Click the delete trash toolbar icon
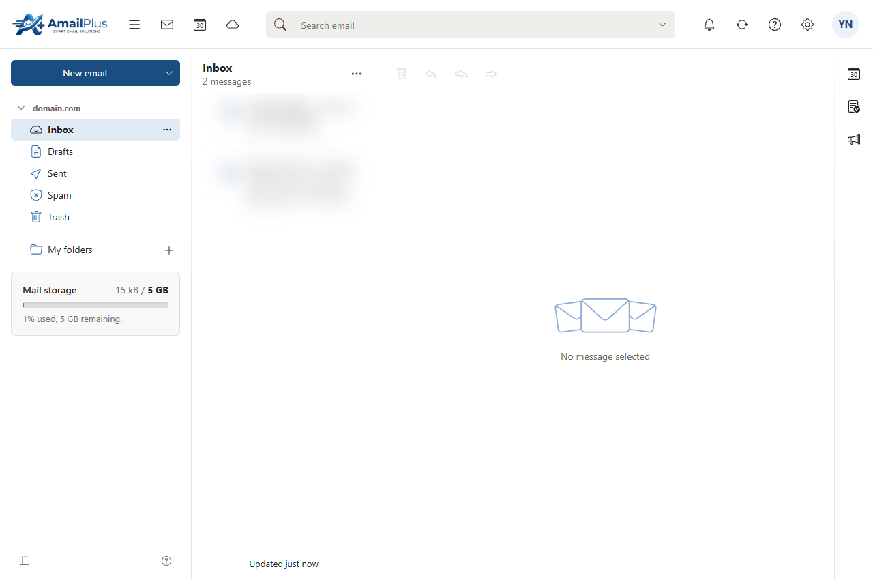Screen dimensions: 873x580 (x=402, y=73)
